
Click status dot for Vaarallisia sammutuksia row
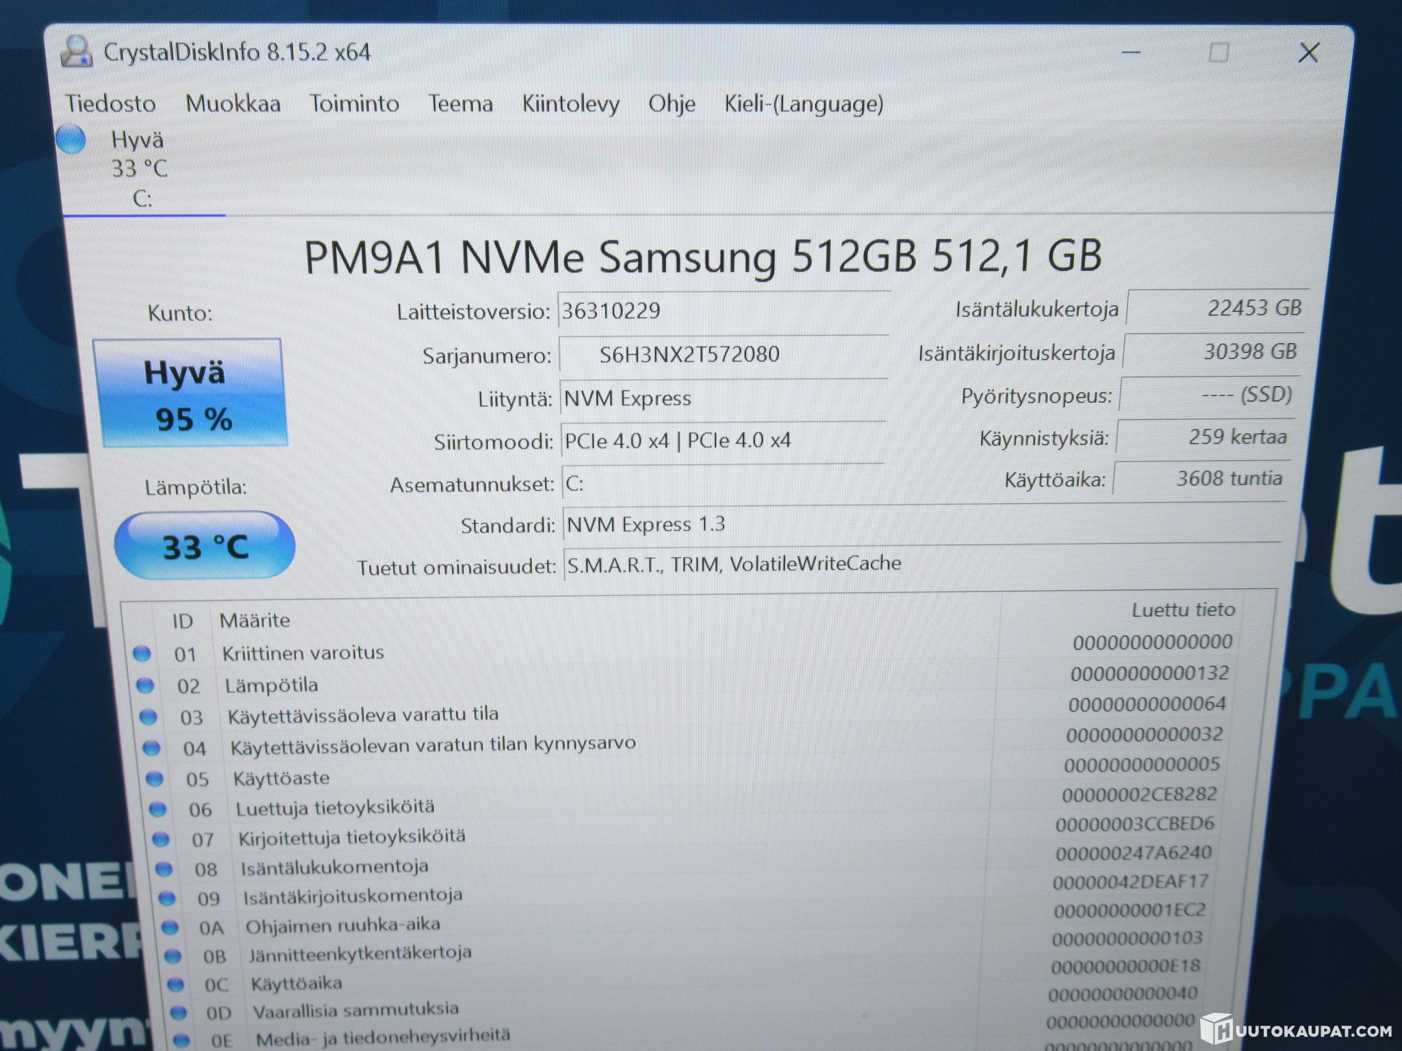click(179, 1012)
